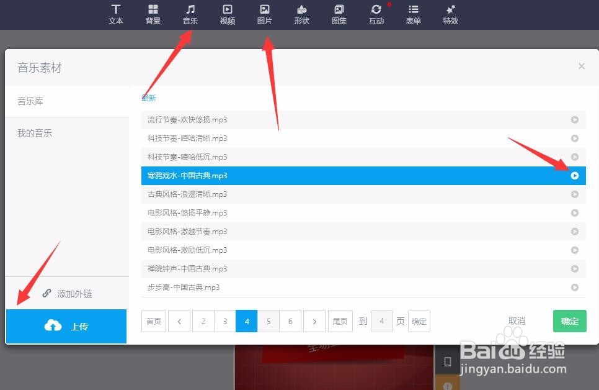The width and height of the screenshot is (599, 390).
Task: Play the 流行节奏-欢快悠扬.mp3 track
Action: [575, 120]
